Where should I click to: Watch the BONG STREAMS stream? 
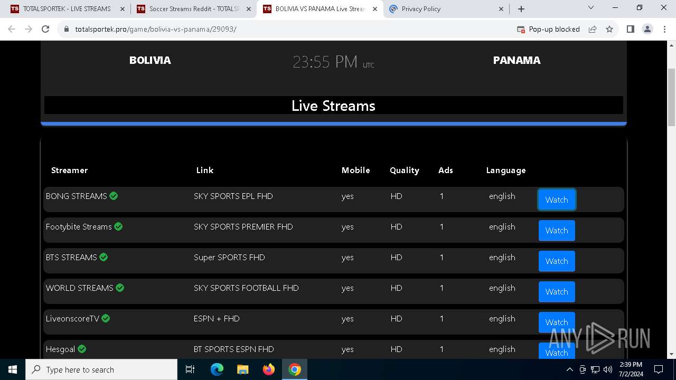[x=557, y=199]
